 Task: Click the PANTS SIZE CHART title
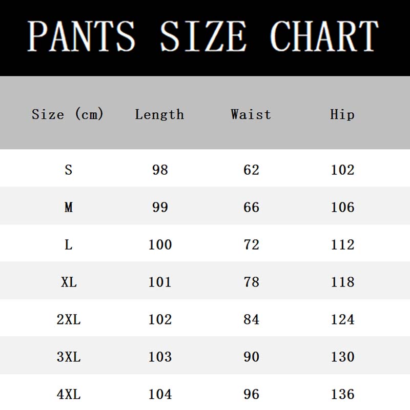(203, 36)
